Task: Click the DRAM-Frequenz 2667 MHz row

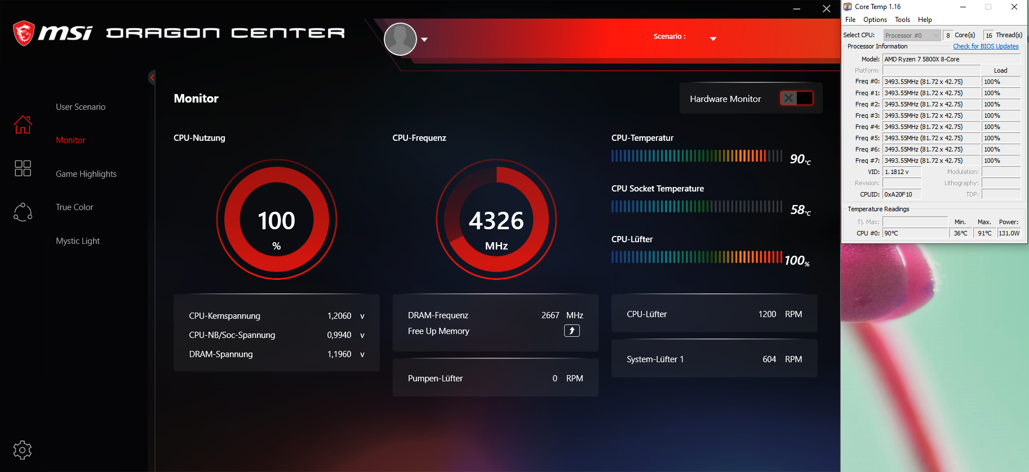Action: 495,315
